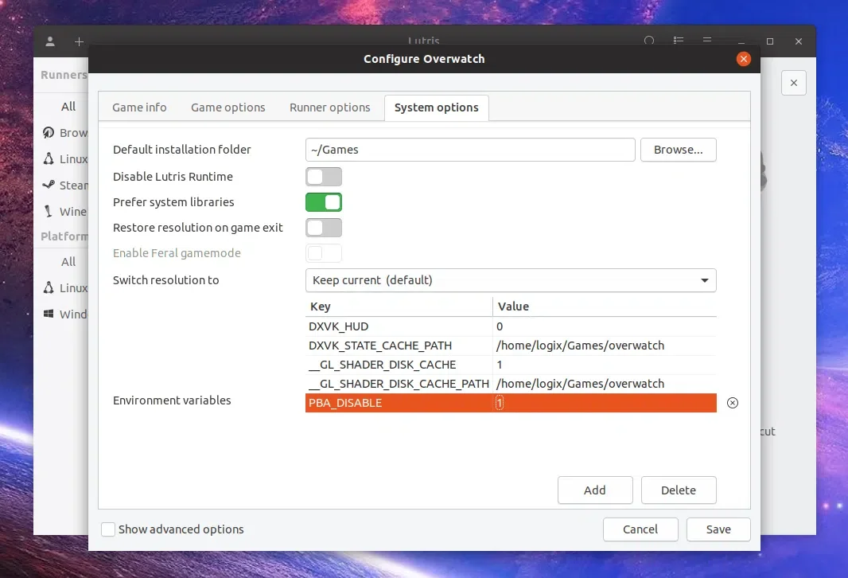Remove PBA_DISABLE row with circled x icon

733,403
